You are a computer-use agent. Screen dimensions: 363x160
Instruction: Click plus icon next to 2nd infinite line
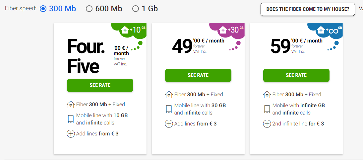(x=267, y=124)
